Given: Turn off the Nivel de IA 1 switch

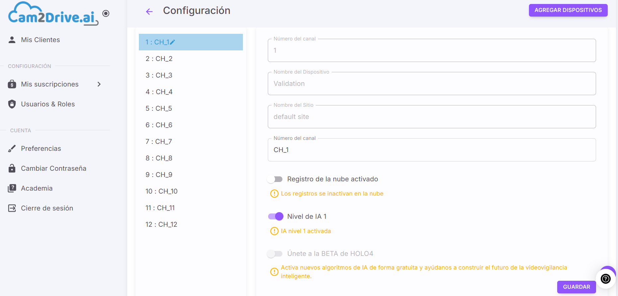Looking at the screenshot, I should click(275, 216).
